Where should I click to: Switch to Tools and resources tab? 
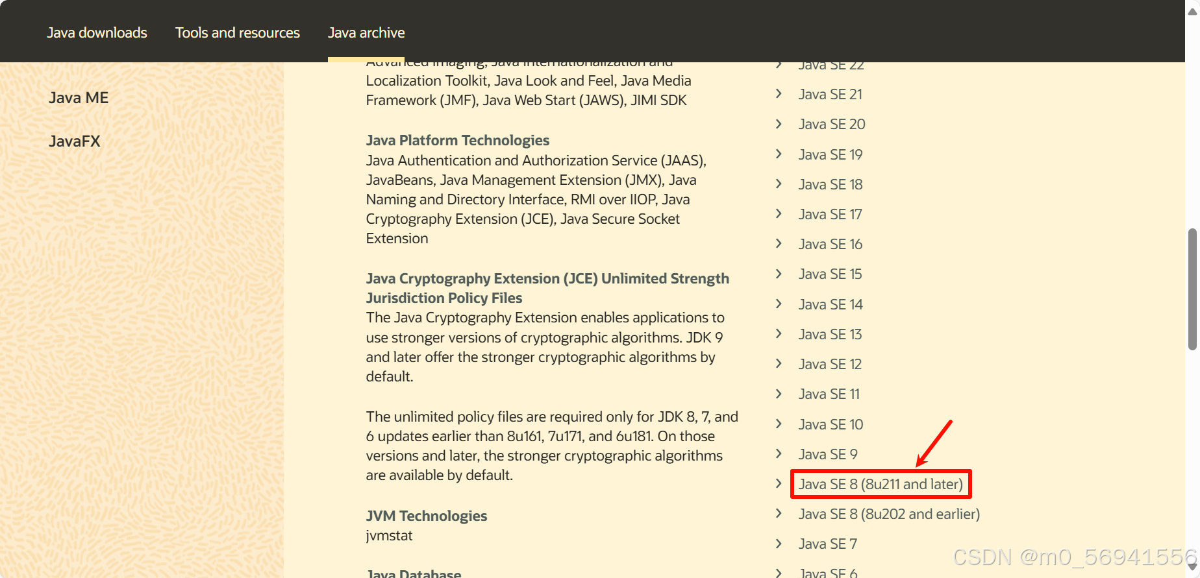[x=237, y=32]
